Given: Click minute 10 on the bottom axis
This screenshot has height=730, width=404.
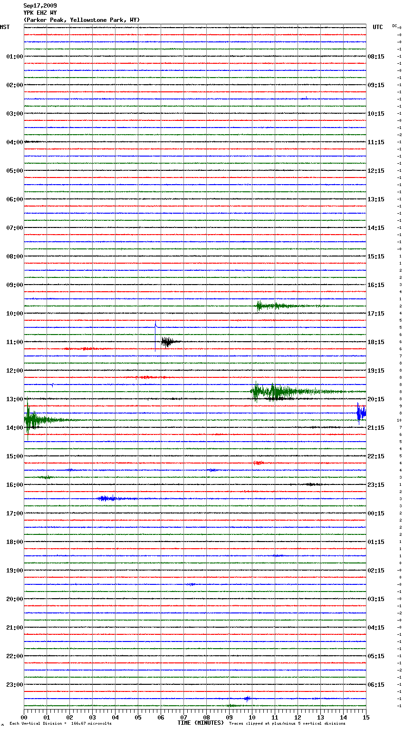Looking at the screenshot, I should pyautogui.click(x=252, y=717).
